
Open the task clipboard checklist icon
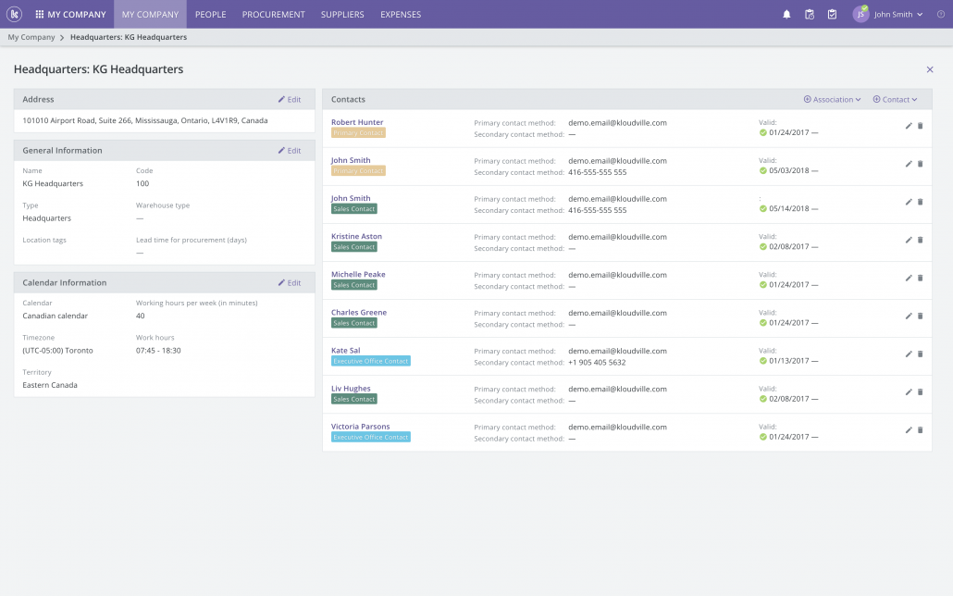pyautogui.click(x=832, y=14)
